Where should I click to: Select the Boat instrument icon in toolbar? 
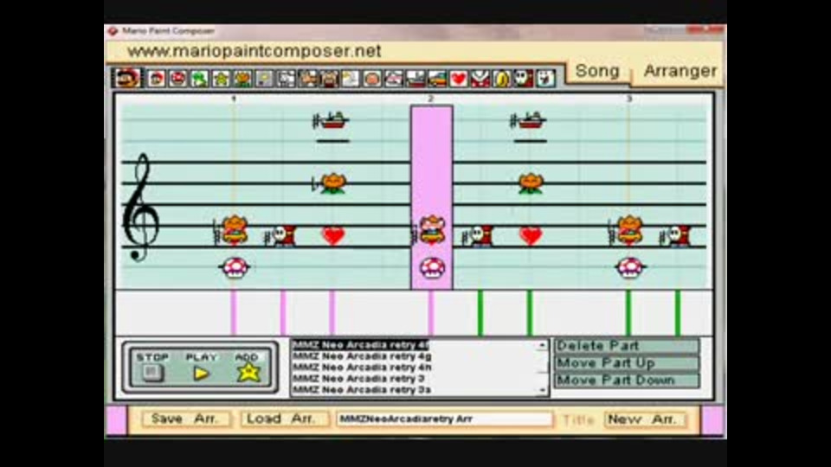pyautogui.click(x=415, y=79)
